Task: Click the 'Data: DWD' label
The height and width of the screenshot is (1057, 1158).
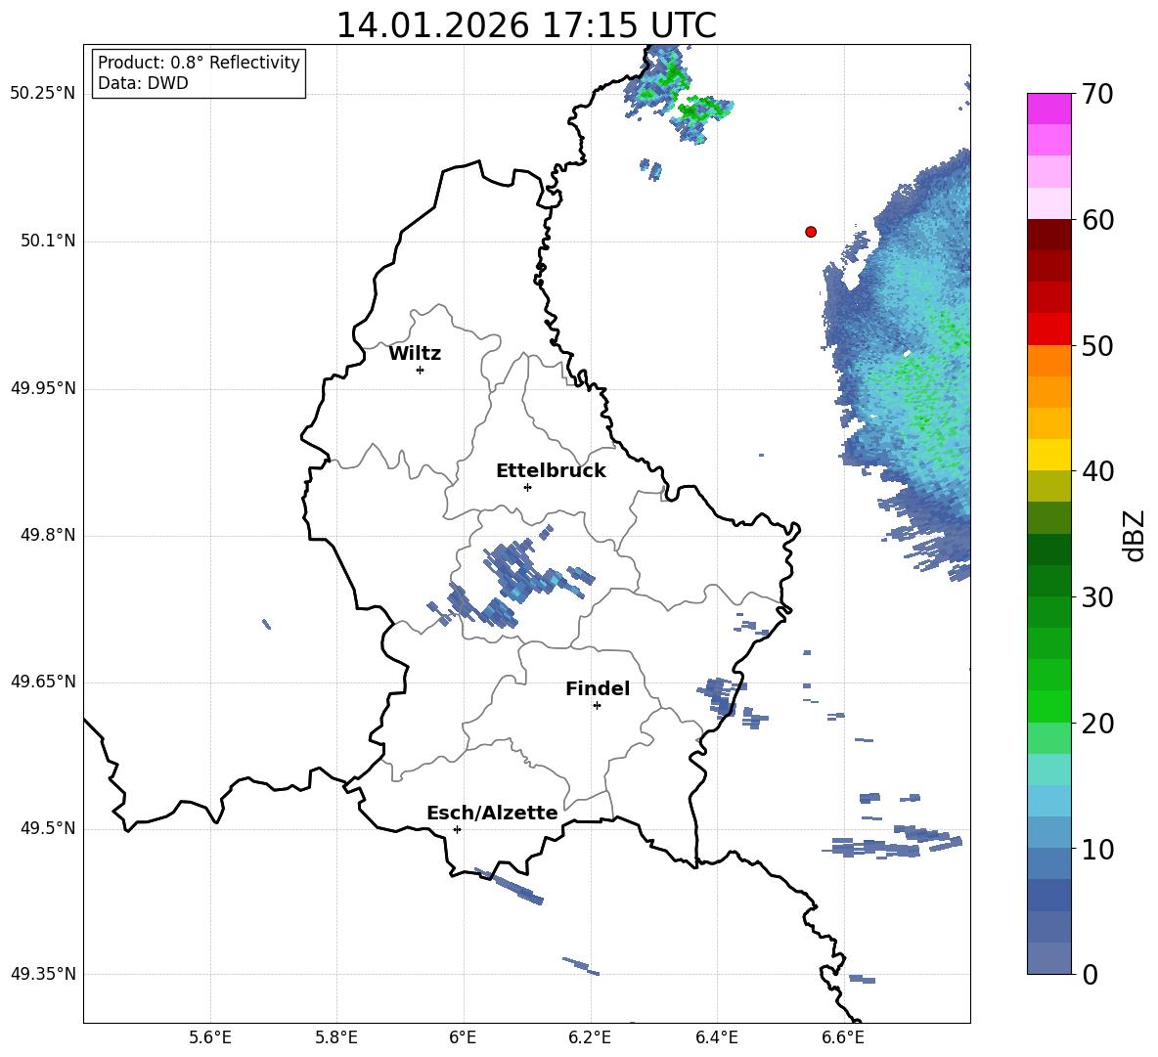Action: click(x=143, y=83)
